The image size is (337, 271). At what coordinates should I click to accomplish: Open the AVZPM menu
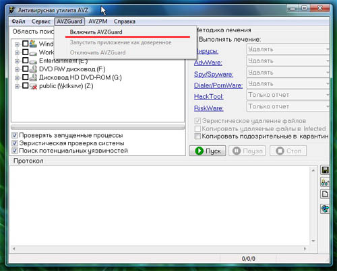pyautogui.click(x=98, y=22)
